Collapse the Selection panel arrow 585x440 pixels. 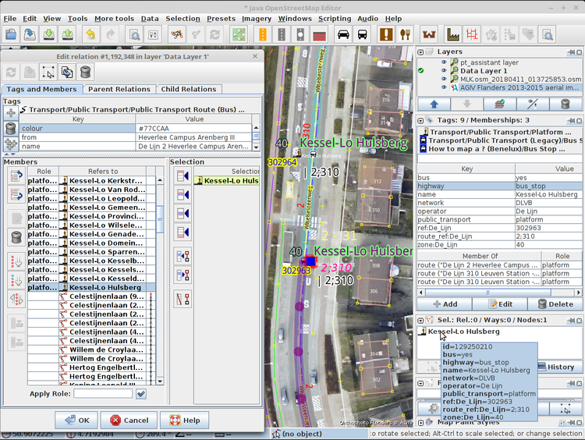421,321
